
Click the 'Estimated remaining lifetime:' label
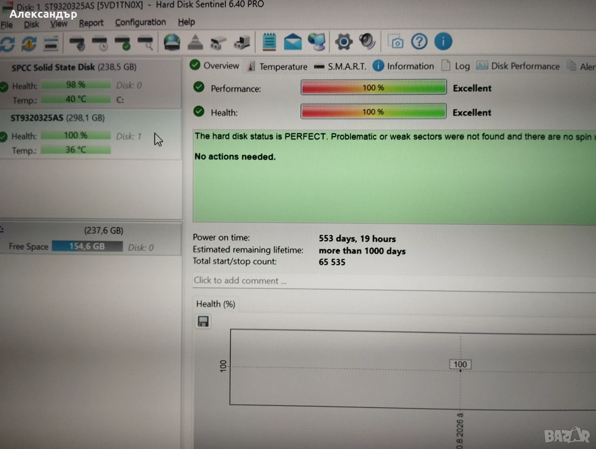[248, 250]
